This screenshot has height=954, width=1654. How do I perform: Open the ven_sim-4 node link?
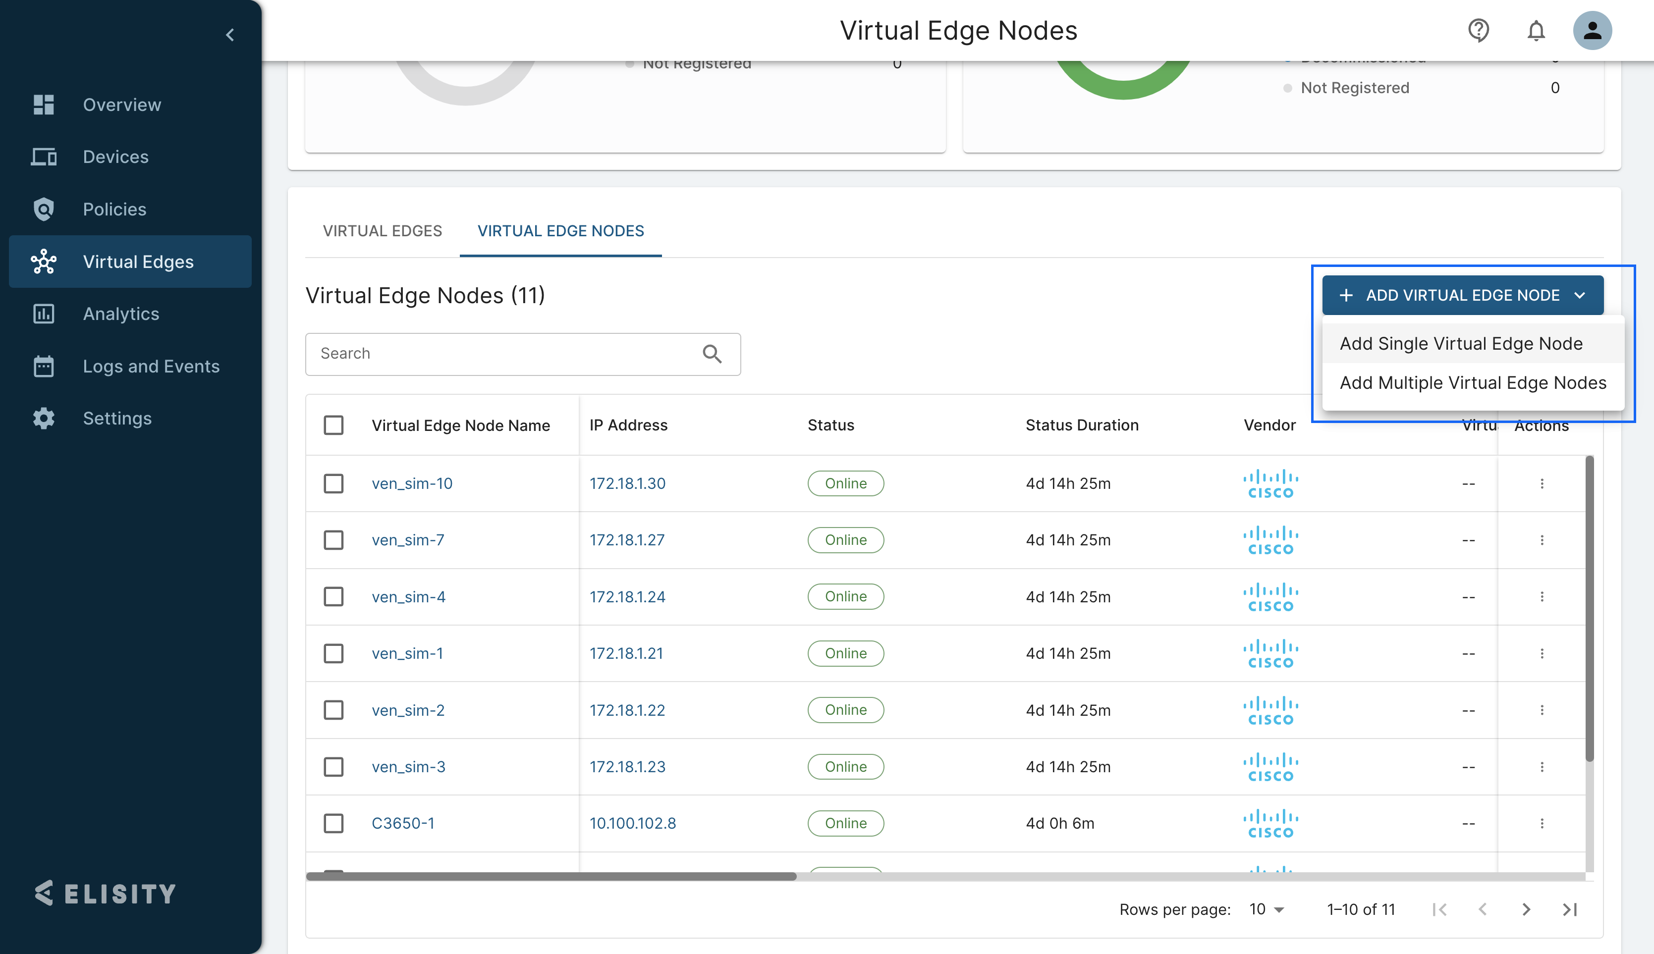coord(408,597)
